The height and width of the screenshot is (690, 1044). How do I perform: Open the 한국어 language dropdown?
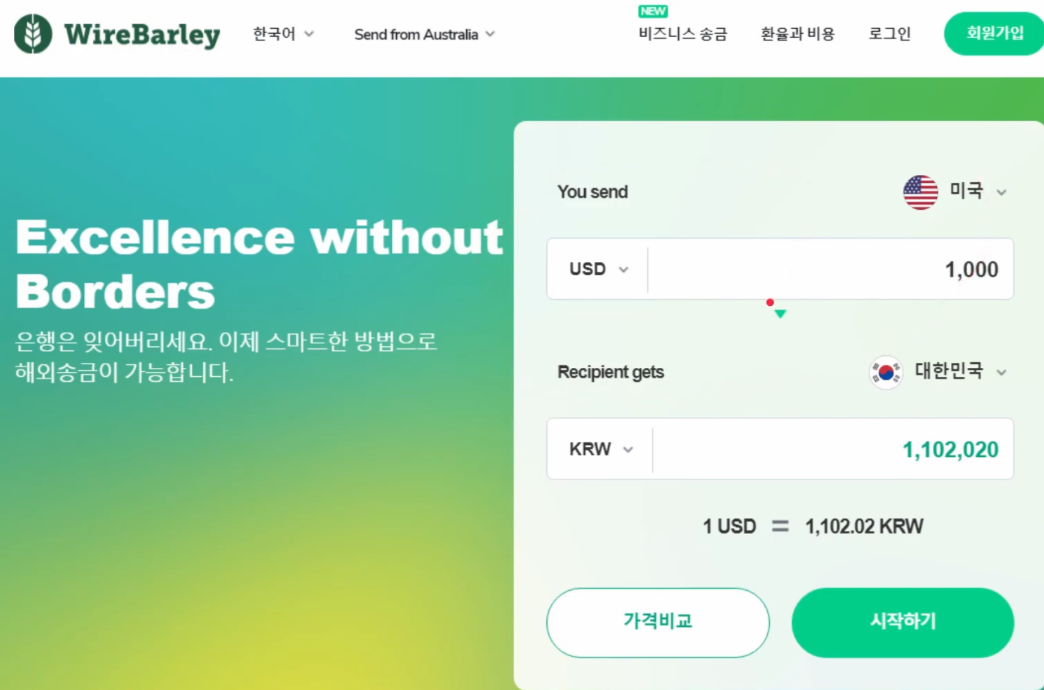pyautogui.click(x=284, y=34)
